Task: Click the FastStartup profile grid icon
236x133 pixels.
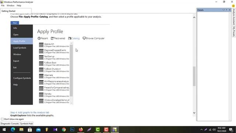Action: coord(41,58)
